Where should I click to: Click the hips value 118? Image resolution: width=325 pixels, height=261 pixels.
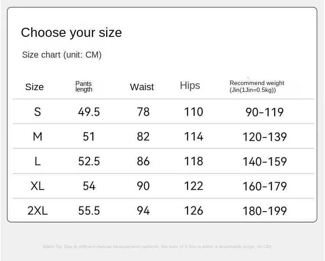pyautogui.click(x=193, y=161)
